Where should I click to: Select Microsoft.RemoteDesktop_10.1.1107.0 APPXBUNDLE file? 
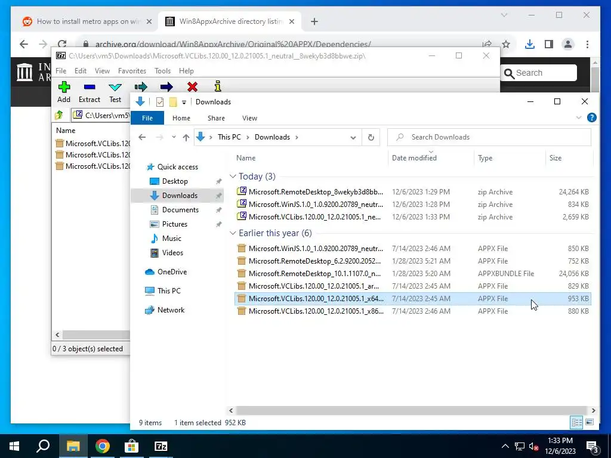tap(413, 274)
